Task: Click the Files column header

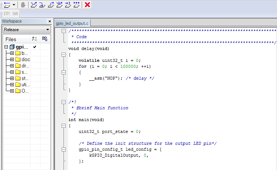Action: tap(11, 39)
